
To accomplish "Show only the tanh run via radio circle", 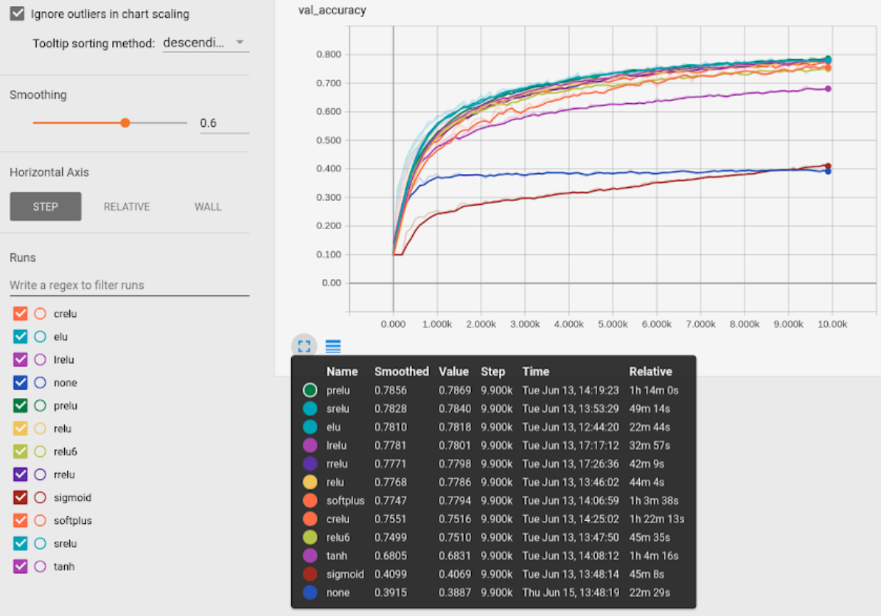I will click(x=40, y=567).
